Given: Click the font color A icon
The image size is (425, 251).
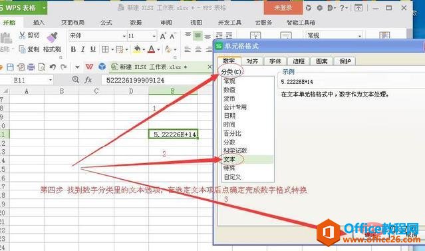Looking at the screenshot, I should [x=152, y=49].
